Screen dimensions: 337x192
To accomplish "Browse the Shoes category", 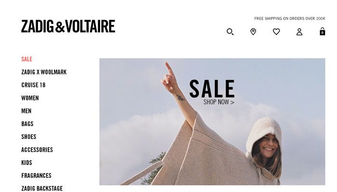I will pos(28,137).
